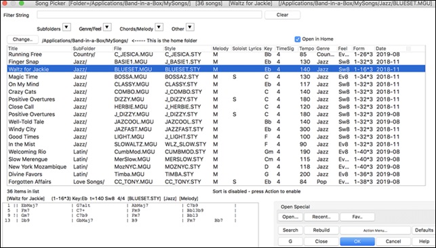Click the Tempo column header

click(306, 49)
